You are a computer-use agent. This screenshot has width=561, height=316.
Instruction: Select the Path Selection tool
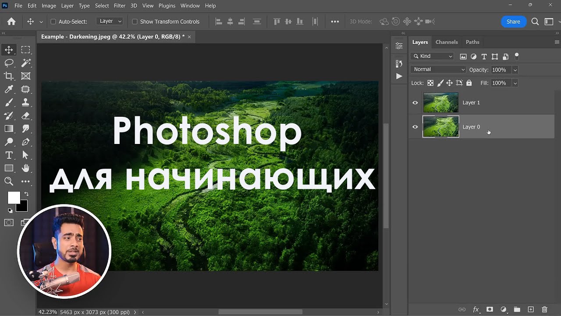pyautogui.click(x=26, y=155)
